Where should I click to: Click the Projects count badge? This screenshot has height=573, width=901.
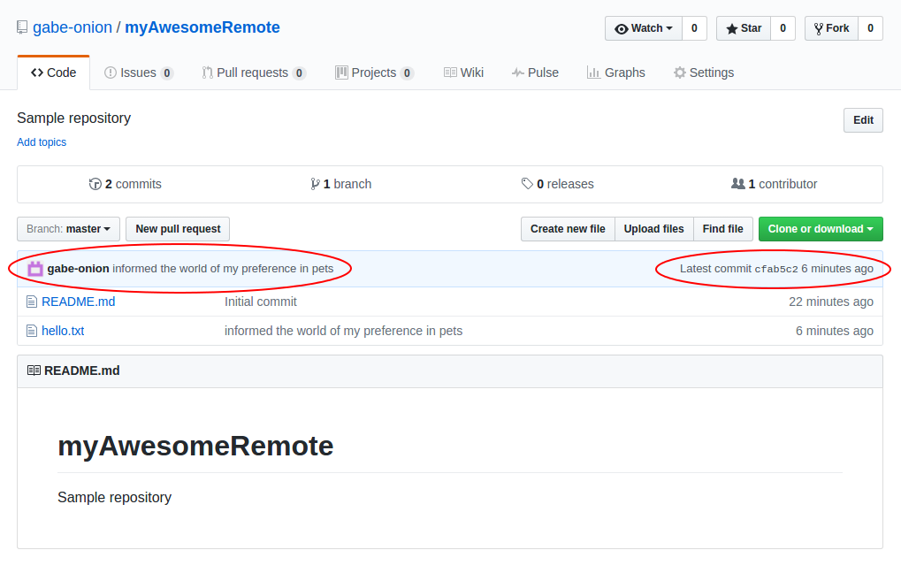click(x=407, y=73)
